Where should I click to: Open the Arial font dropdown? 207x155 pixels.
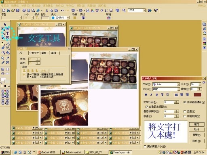pyautogui.click(x=178, y=84)
